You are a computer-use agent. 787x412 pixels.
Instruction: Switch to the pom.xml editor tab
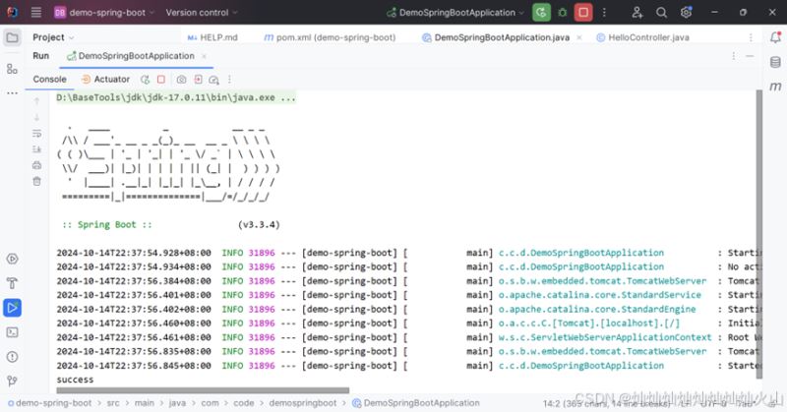tap(330, 37)
